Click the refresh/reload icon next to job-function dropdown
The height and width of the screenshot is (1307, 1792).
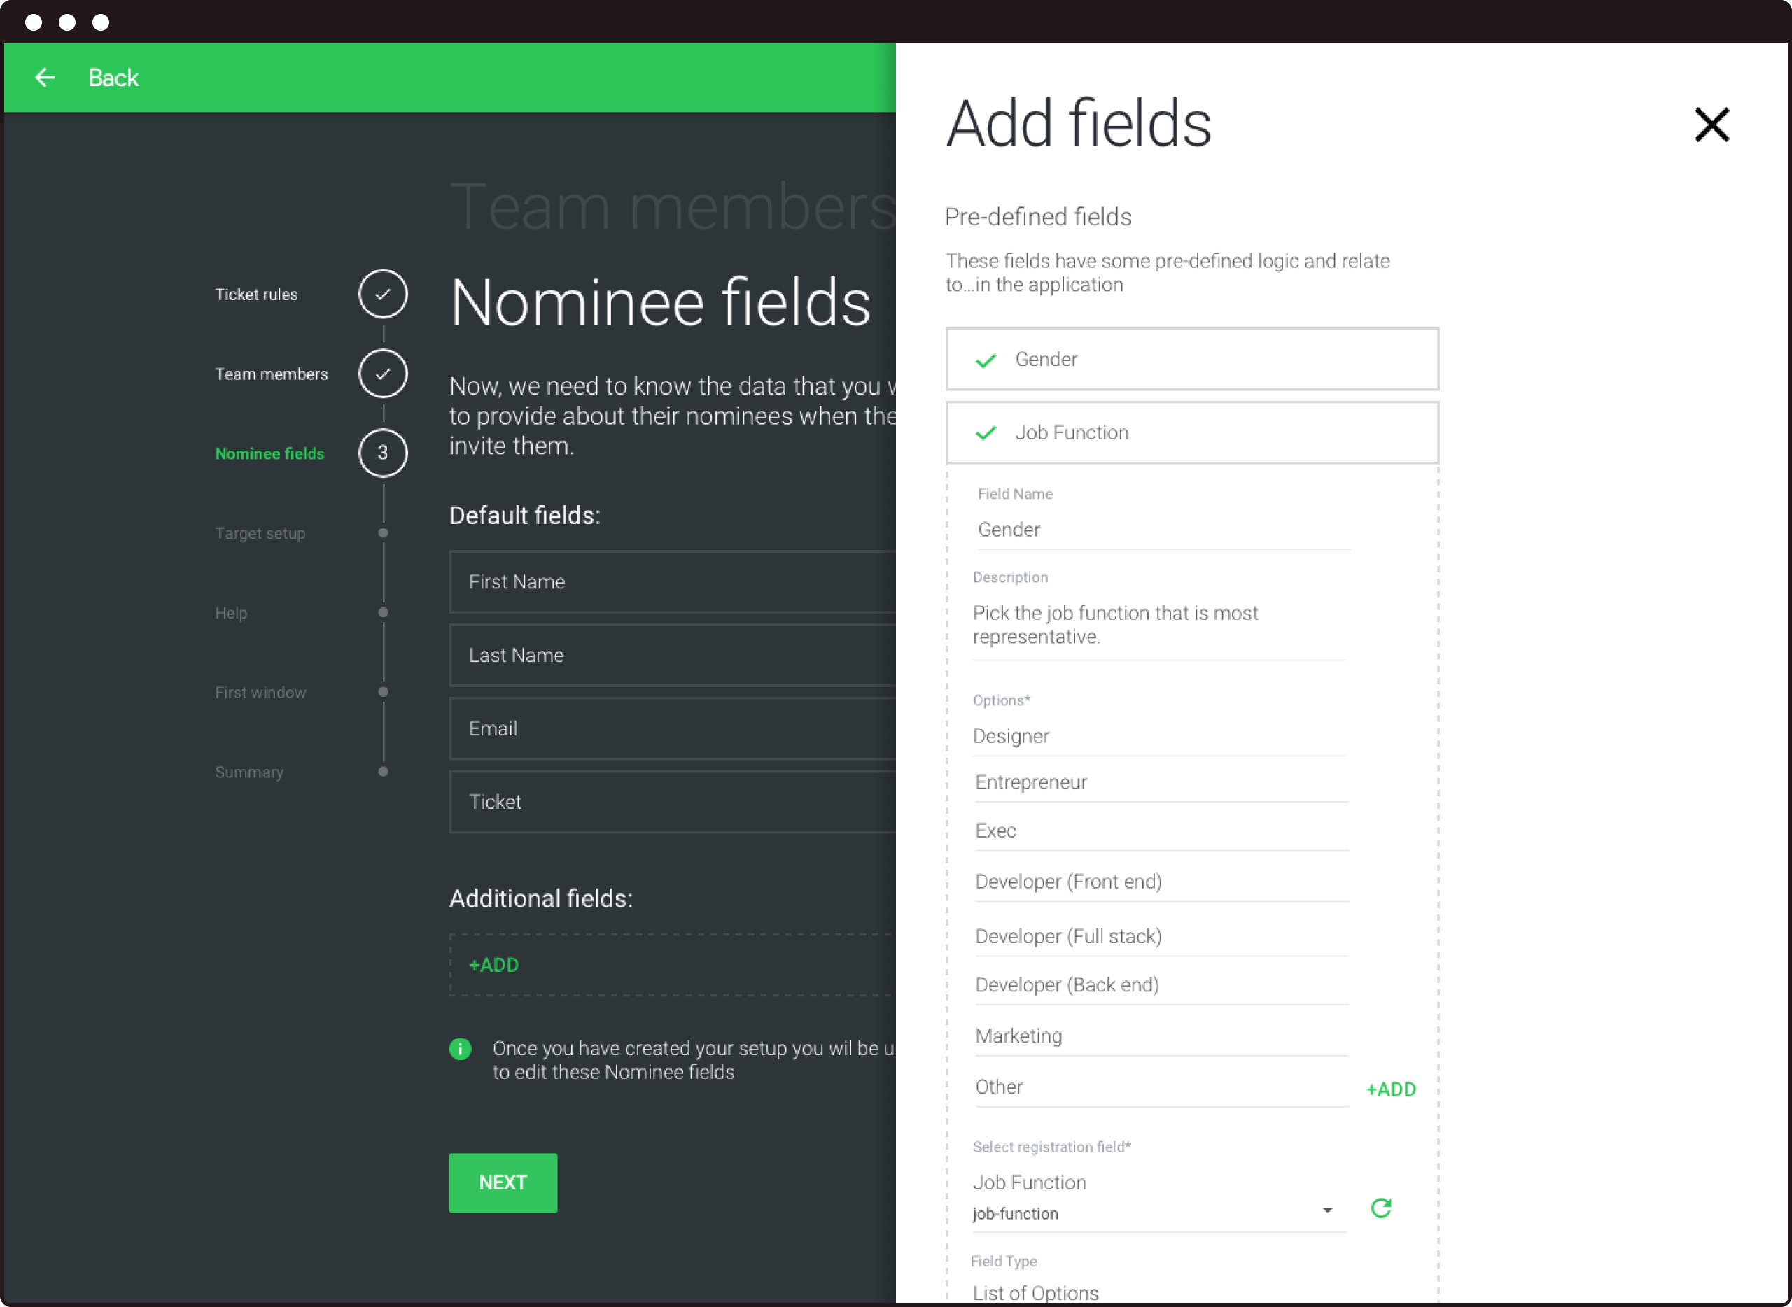[x=1380, y=1207]
